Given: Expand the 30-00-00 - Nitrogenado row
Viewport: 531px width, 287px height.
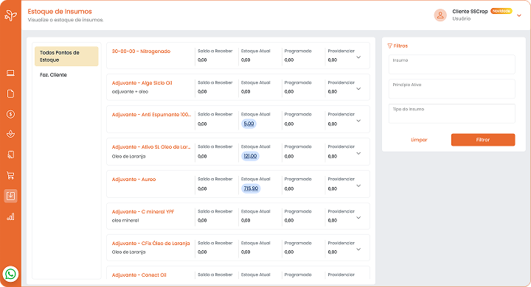Looking at the screenshot, I should 358,57.
